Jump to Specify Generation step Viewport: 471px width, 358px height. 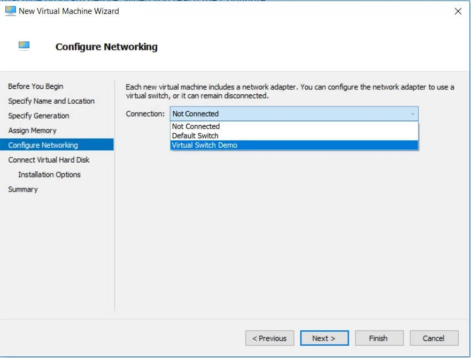point(38,116)
